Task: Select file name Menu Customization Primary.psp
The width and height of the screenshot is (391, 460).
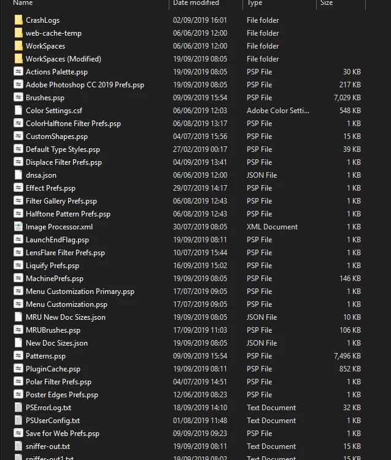Action: [x=80, y=291]
